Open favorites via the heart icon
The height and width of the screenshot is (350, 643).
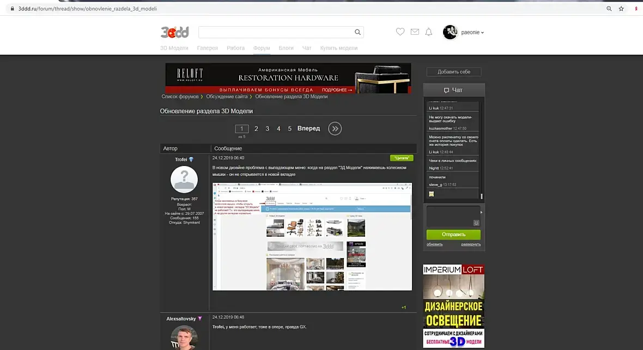coord(400,32)
